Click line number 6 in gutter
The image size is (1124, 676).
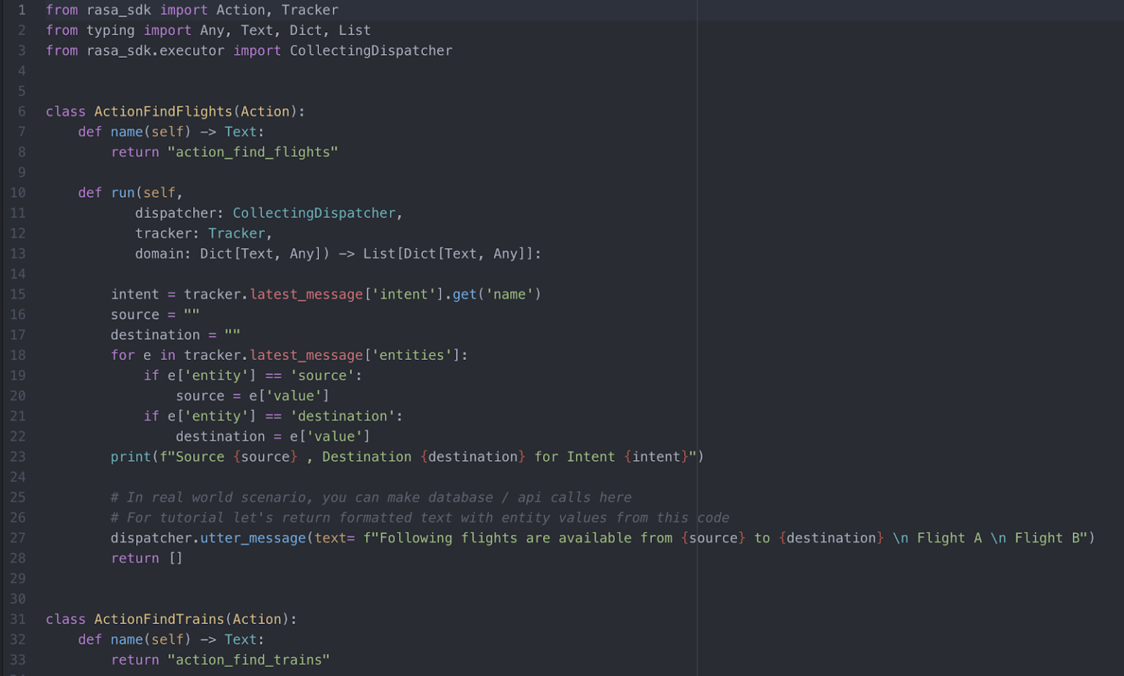click(22, 111)
